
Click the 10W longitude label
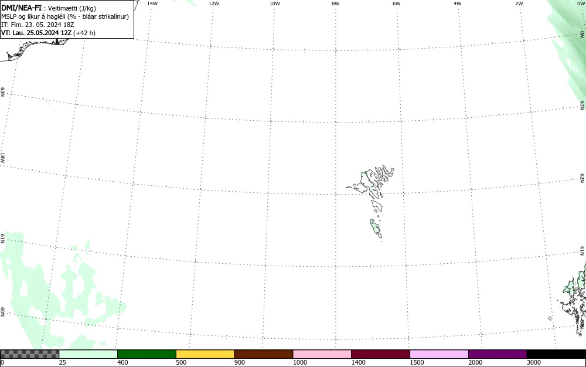click(275, 4)
